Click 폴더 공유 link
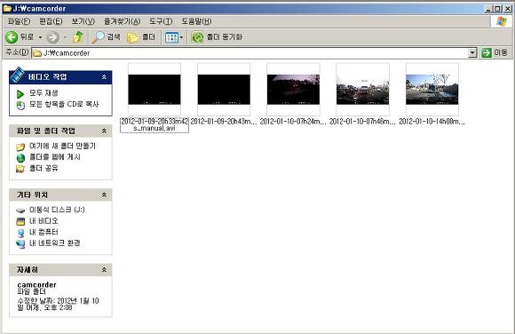 44,168
